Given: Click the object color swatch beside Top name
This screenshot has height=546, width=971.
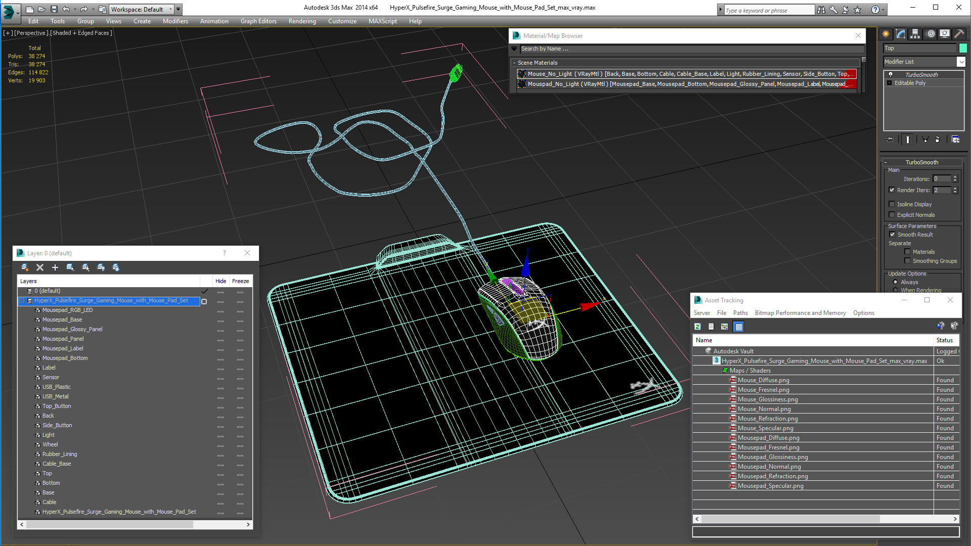Looking at the screenshot, I should pos(963,48).
